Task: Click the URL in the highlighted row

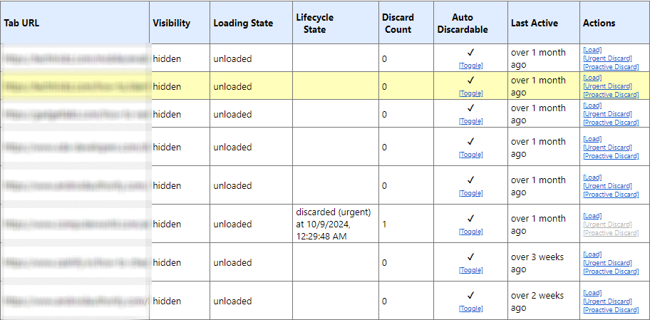Action: coord(75,86)
